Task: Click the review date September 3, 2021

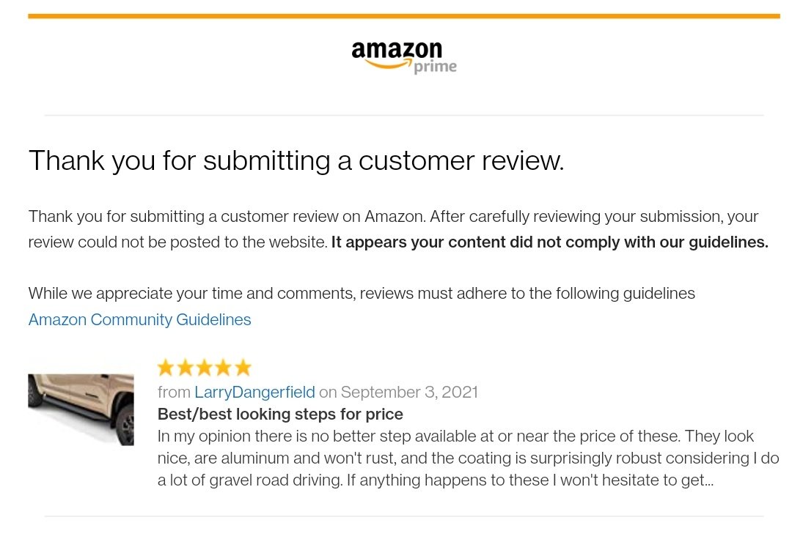Action: point(409,392)
